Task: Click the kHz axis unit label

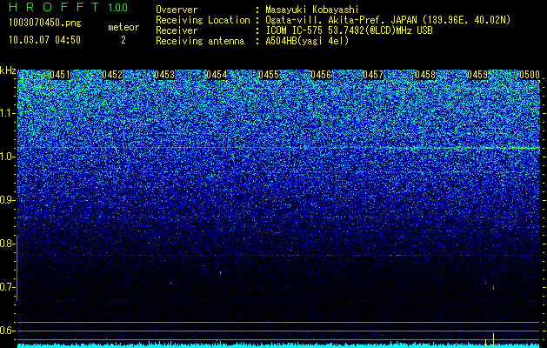Action: 8,70
